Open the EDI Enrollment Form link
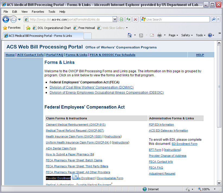 (x=184, y=144)
